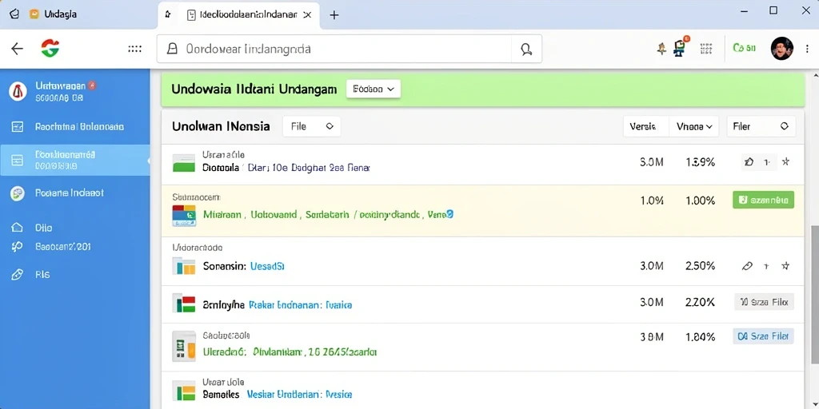Star the Dioroola row

(x=785, y=162)
